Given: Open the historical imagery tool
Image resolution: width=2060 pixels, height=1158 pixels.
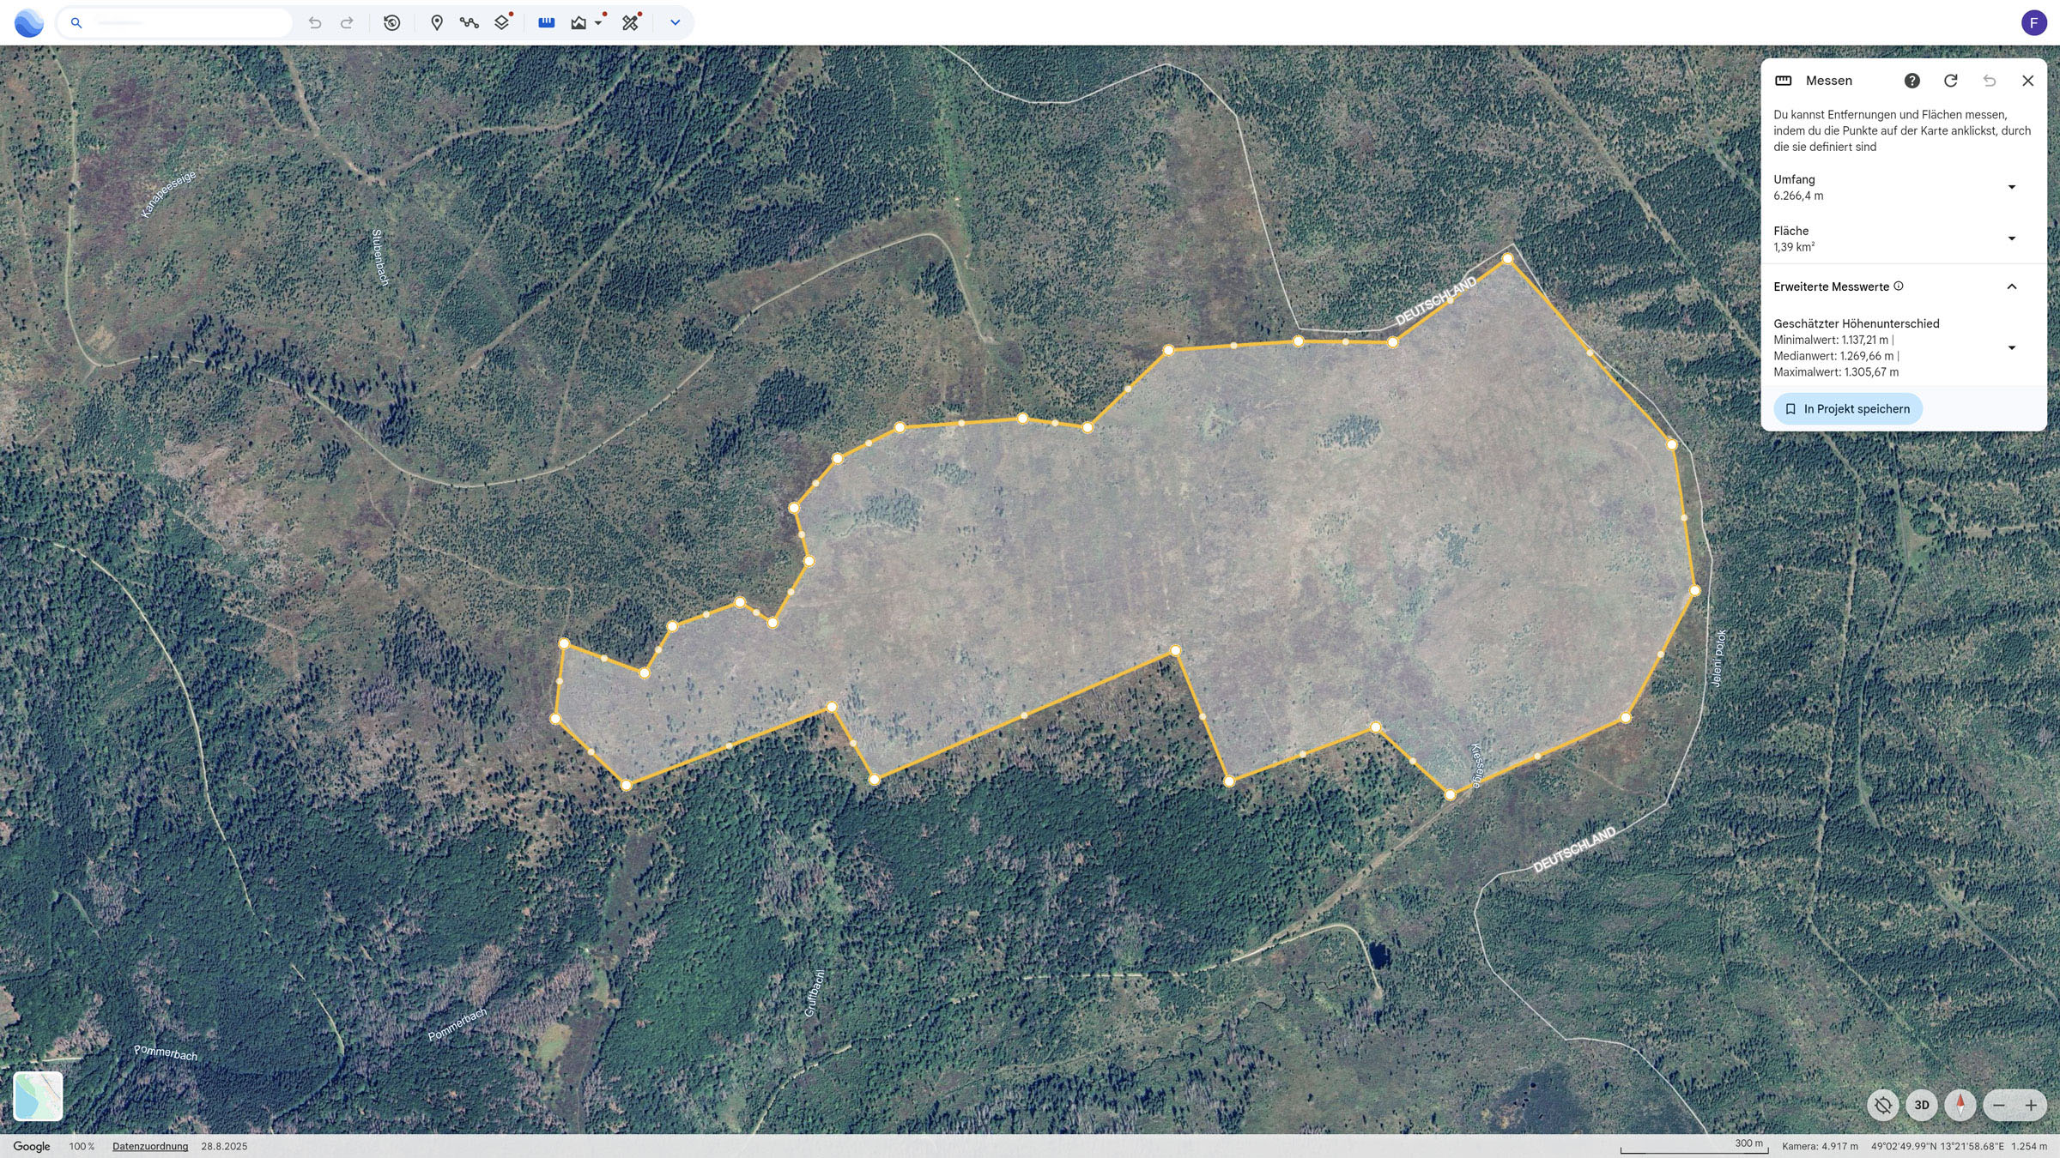Looking at the screenshot, I should coord(392,23).
